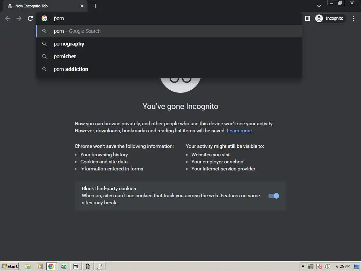Click the last taskbar app icon before tray
Viewport: 361px width, 271px height.
pyautogui.click(x=100, y=267)
